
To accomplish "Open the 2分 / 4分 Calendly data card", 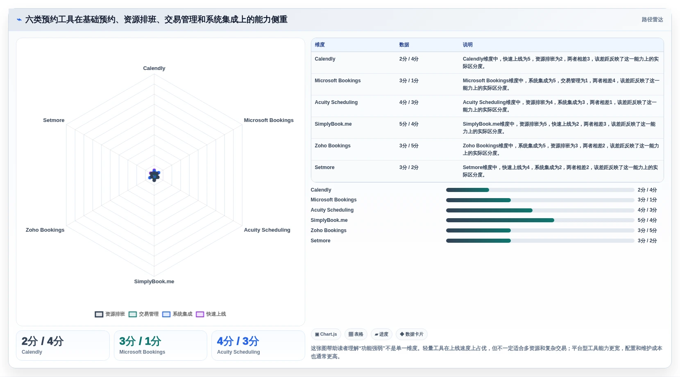I will pyautogui.click(x=63, y=345).
